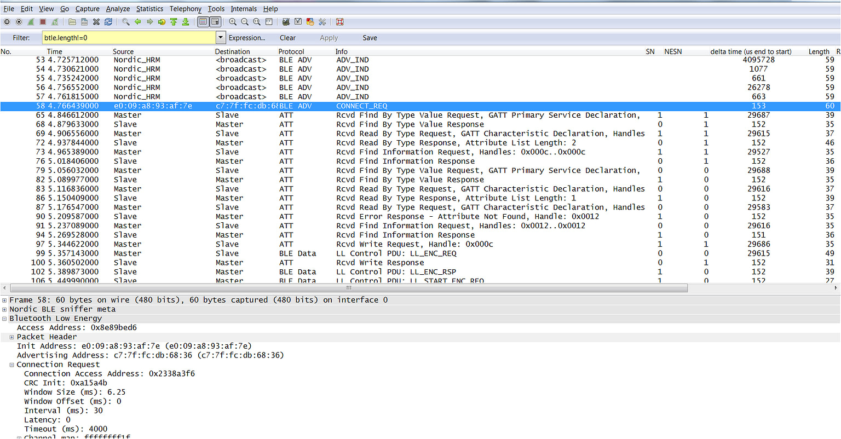Open the Find Packet magnifier icon
Viewport: 841px width, 439px height.
click(125, 21)
